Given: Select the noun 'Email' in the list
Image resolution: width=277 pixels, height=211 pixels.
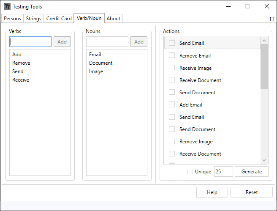Looking at the screenshot, I should [95, 55].
